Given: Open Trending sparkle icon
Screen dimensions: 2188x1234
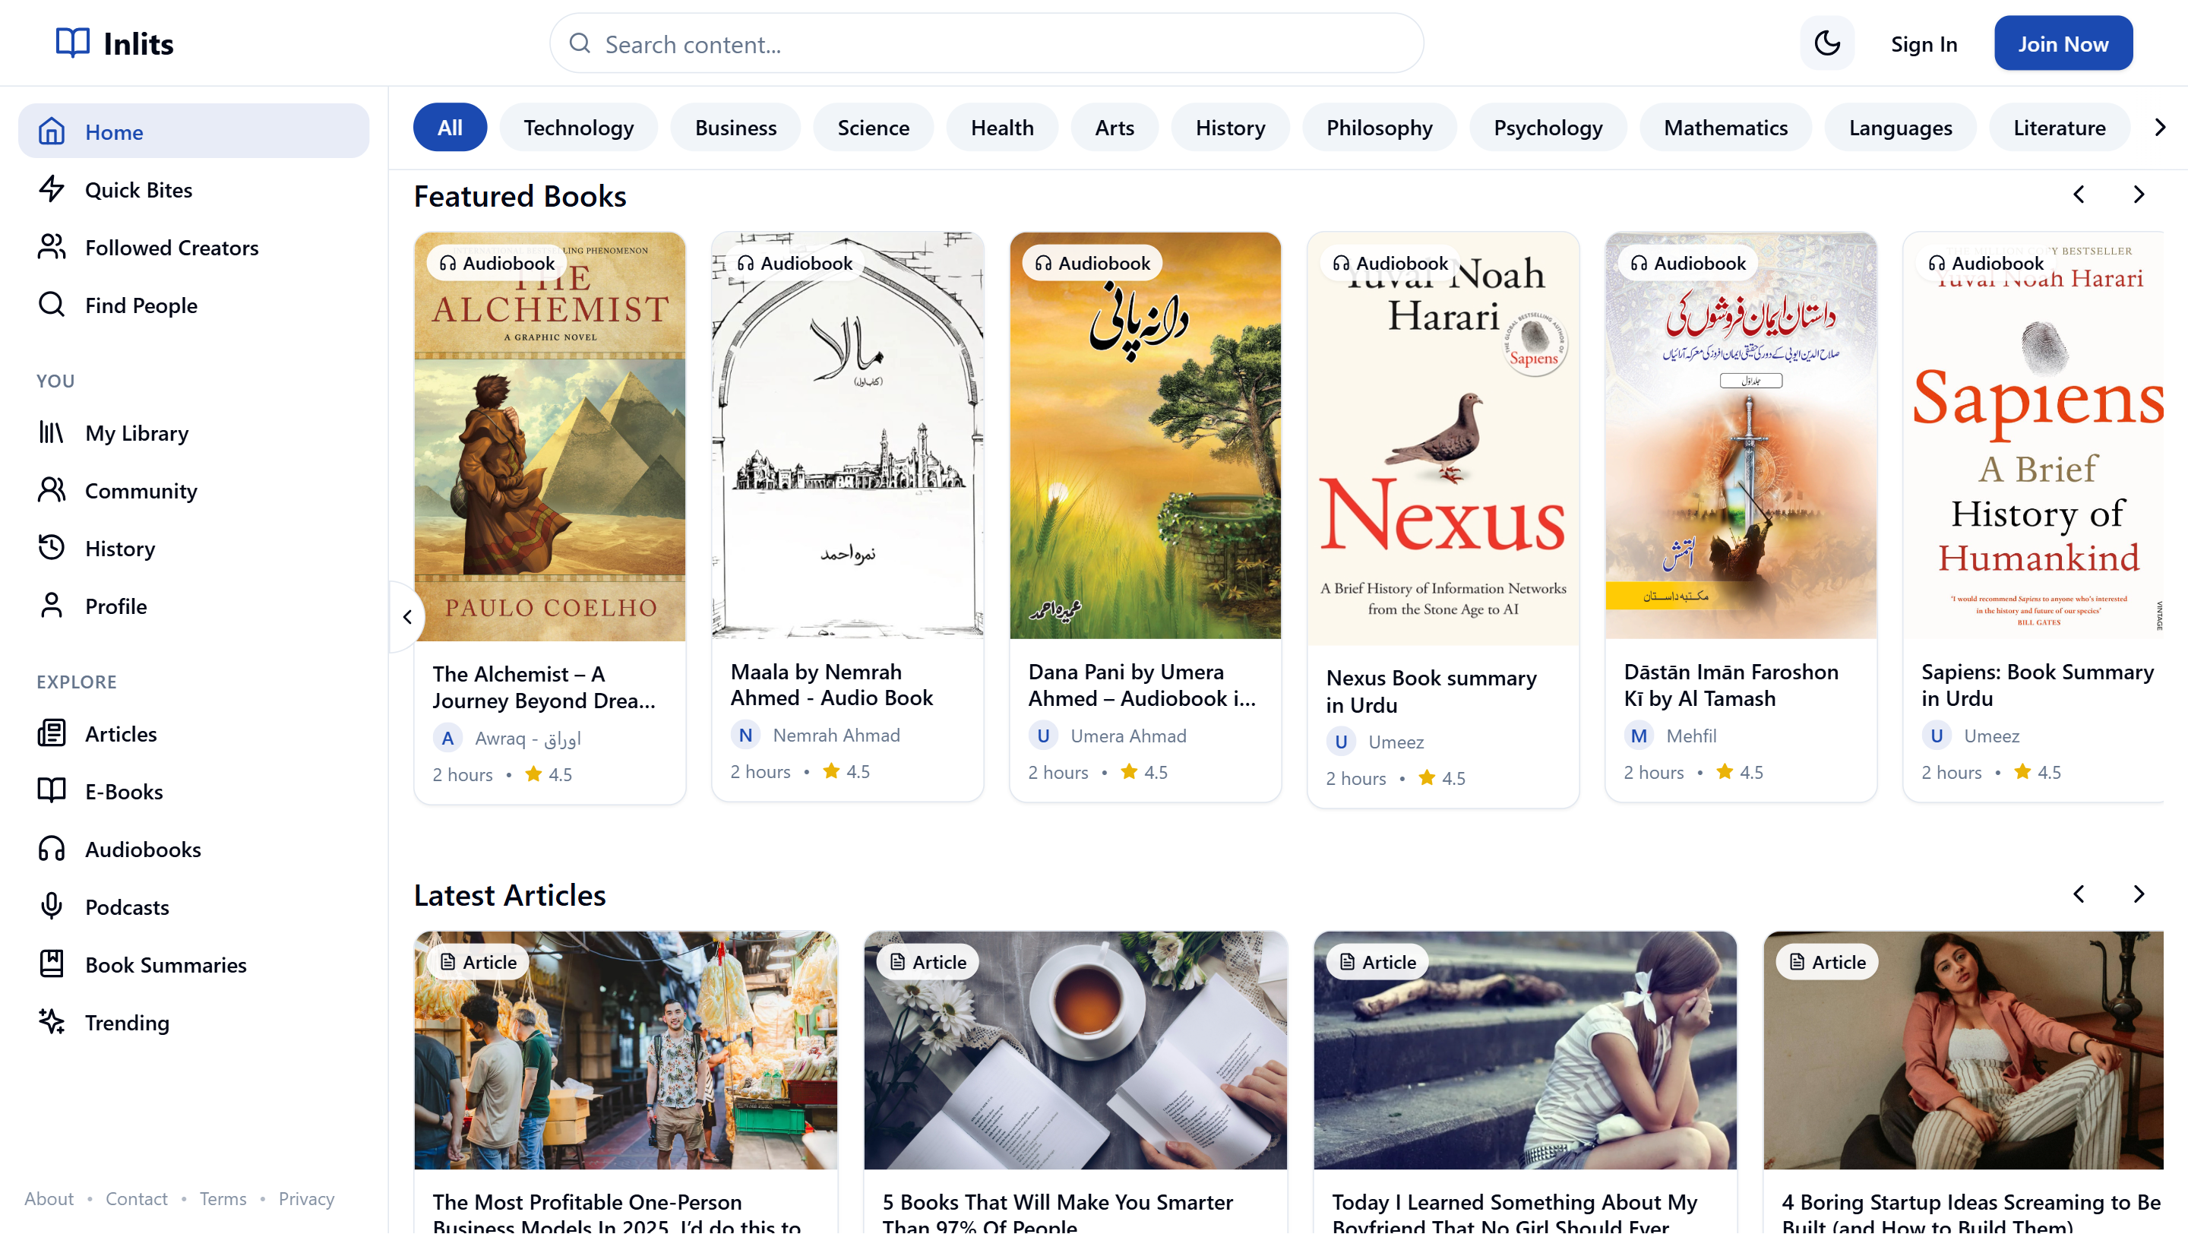Looking at the screenshot, I should click(52, 1023).
